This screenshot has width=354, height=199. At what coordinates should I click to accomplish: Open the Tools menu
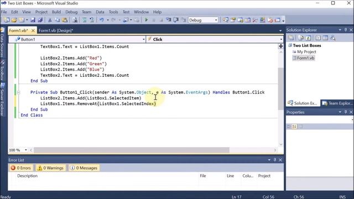(113, 12)
